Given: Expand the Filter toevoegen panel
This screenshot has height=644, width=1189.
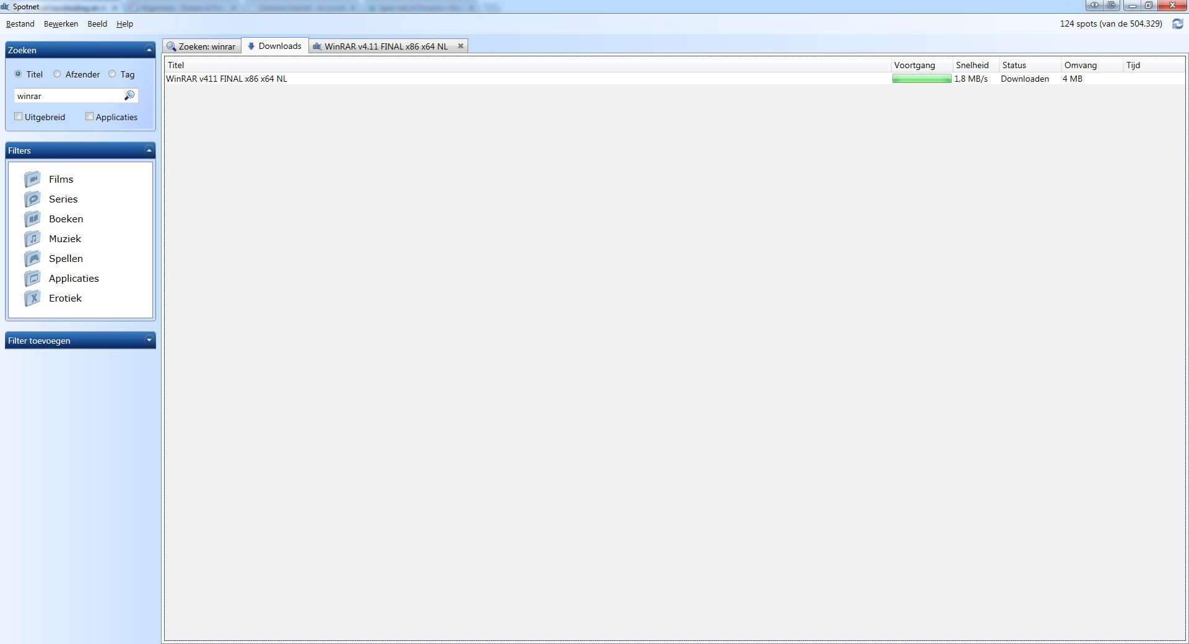Looking at the screenshot, I should (149, 340).
